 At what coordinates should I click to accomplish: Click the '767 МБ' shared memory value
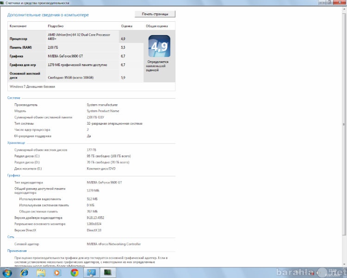click(x=92, y=211)
